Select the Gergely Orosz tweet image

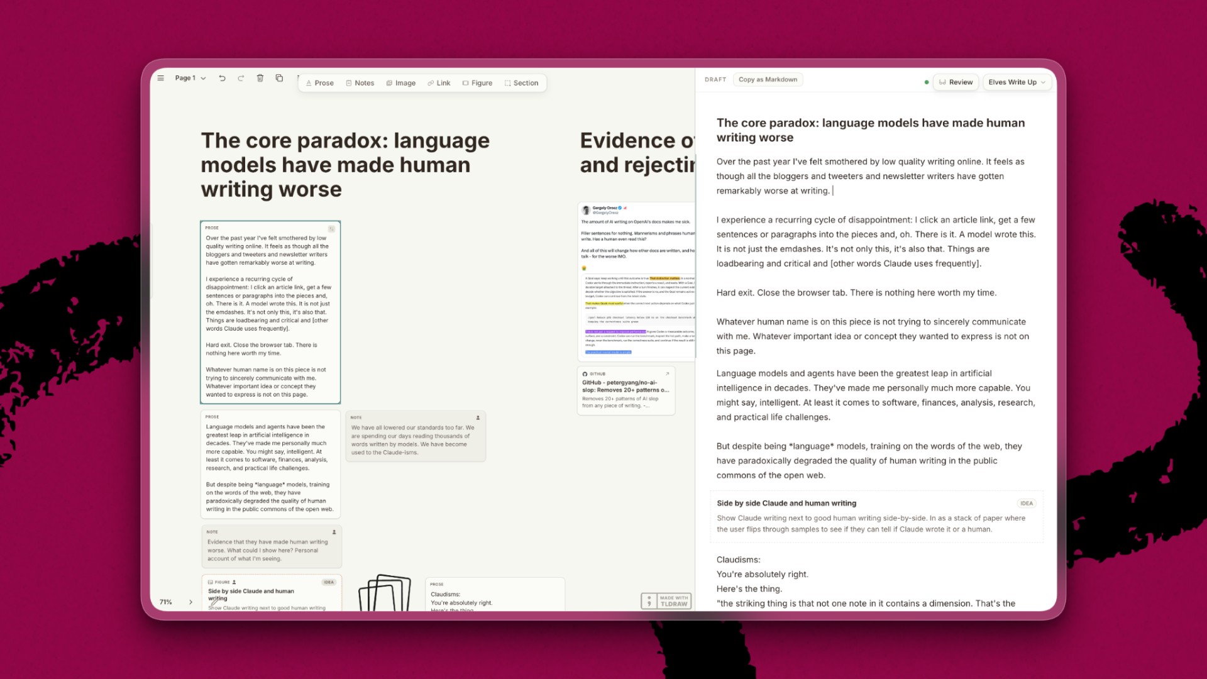pos(636,282)
